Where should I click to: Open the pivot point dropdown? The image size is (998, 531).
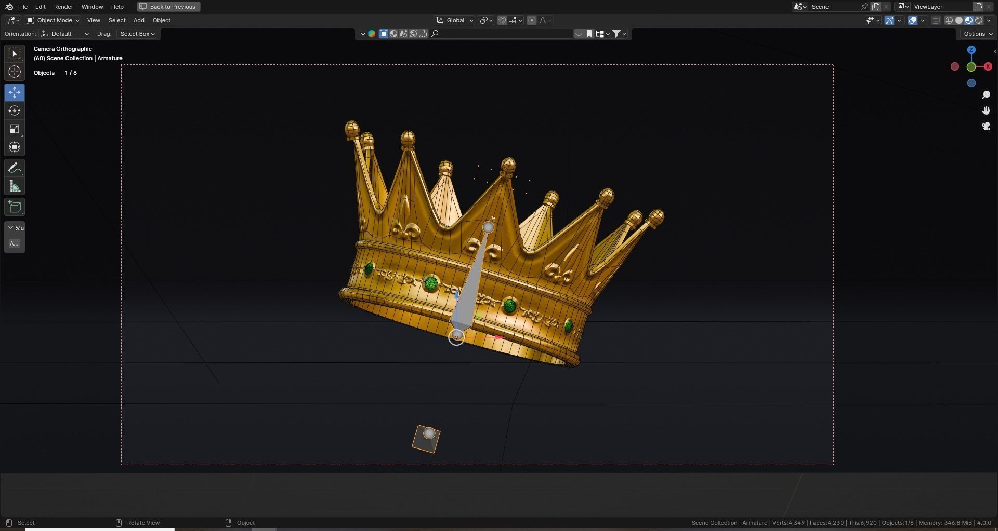pyautogui.click(x=487, y=20)
